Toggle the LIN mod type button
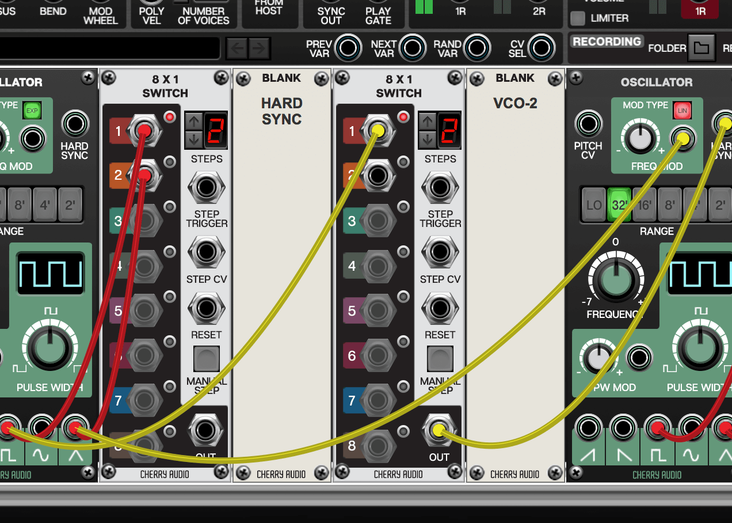 click(683, 110)
